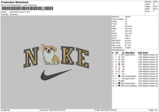The image size is (159, 112).
Task: Click the 'Page 1 of 1' footer text
Action: [153, 110]
